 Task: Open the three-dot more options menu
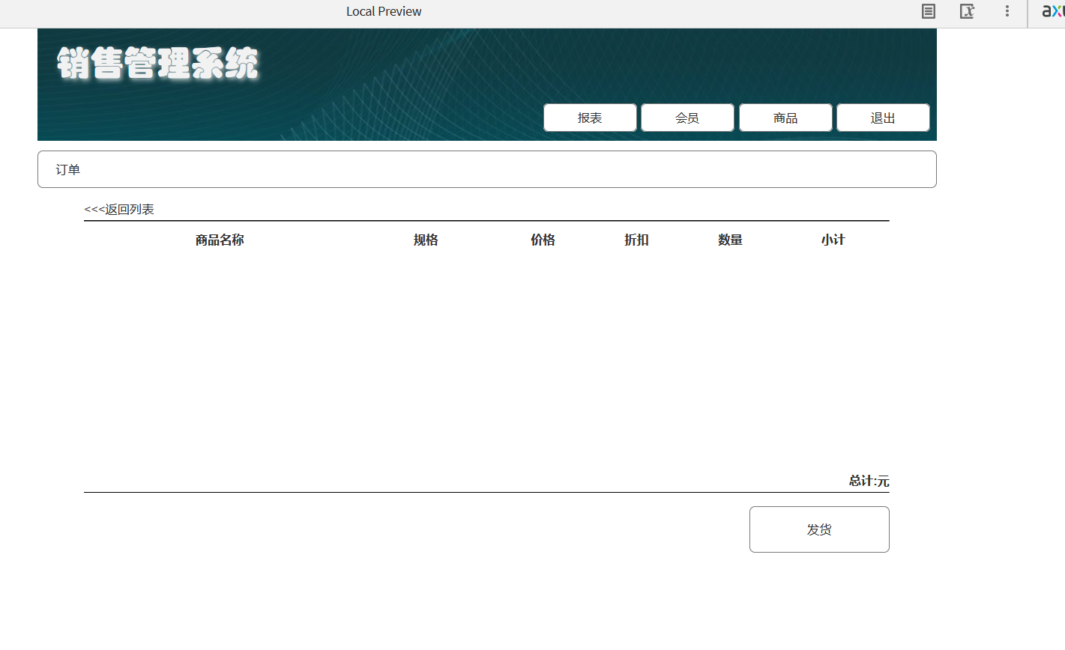pyautogui.click(x=1007, y=11)
